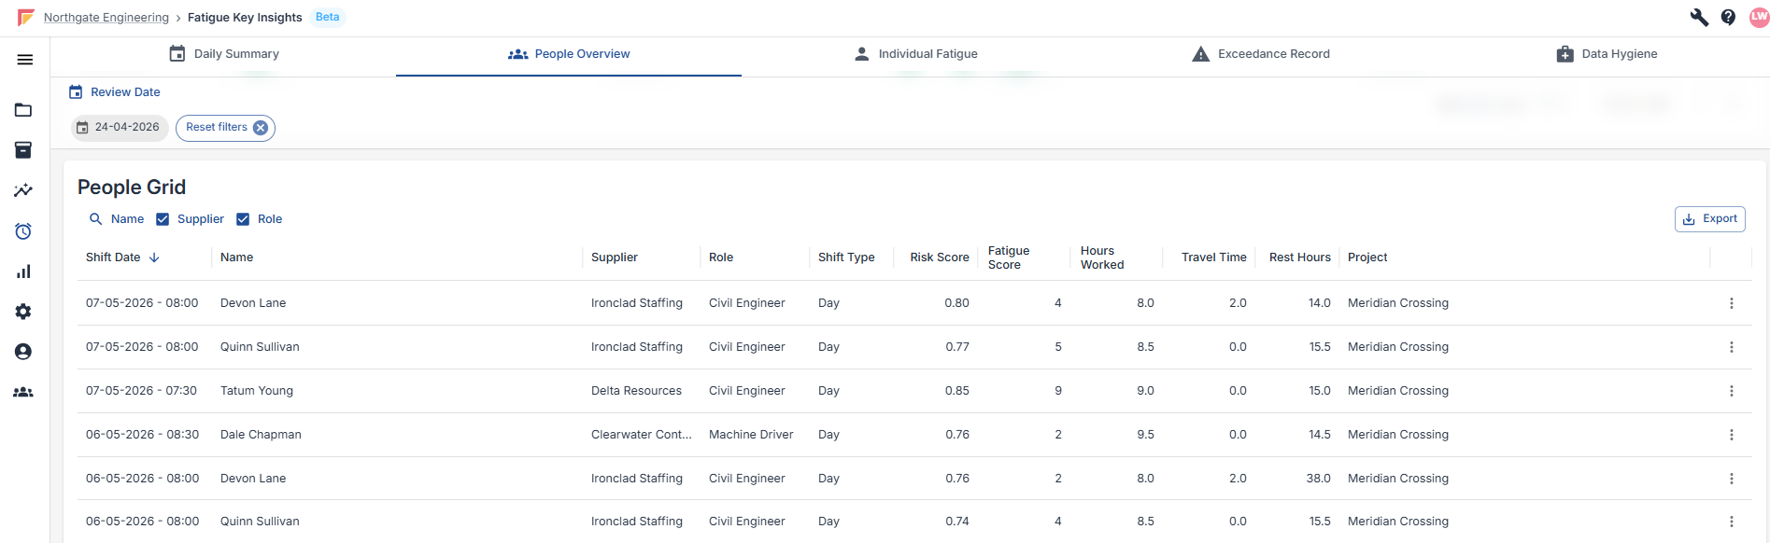
Task: Toggle the Role checkbox
Action: coord(243,219)
